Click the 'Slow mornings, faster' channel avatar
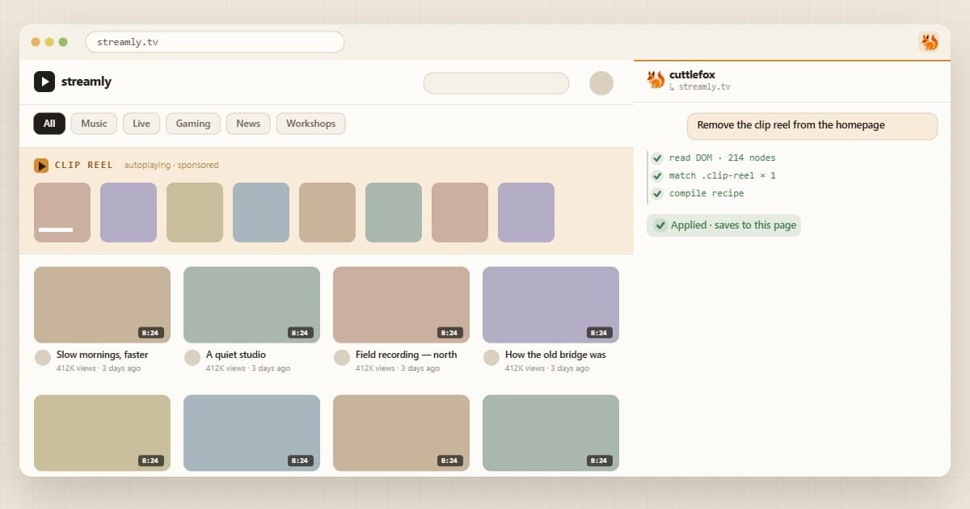The width and height of the screenshot is (970, 509). click(43, 357)
